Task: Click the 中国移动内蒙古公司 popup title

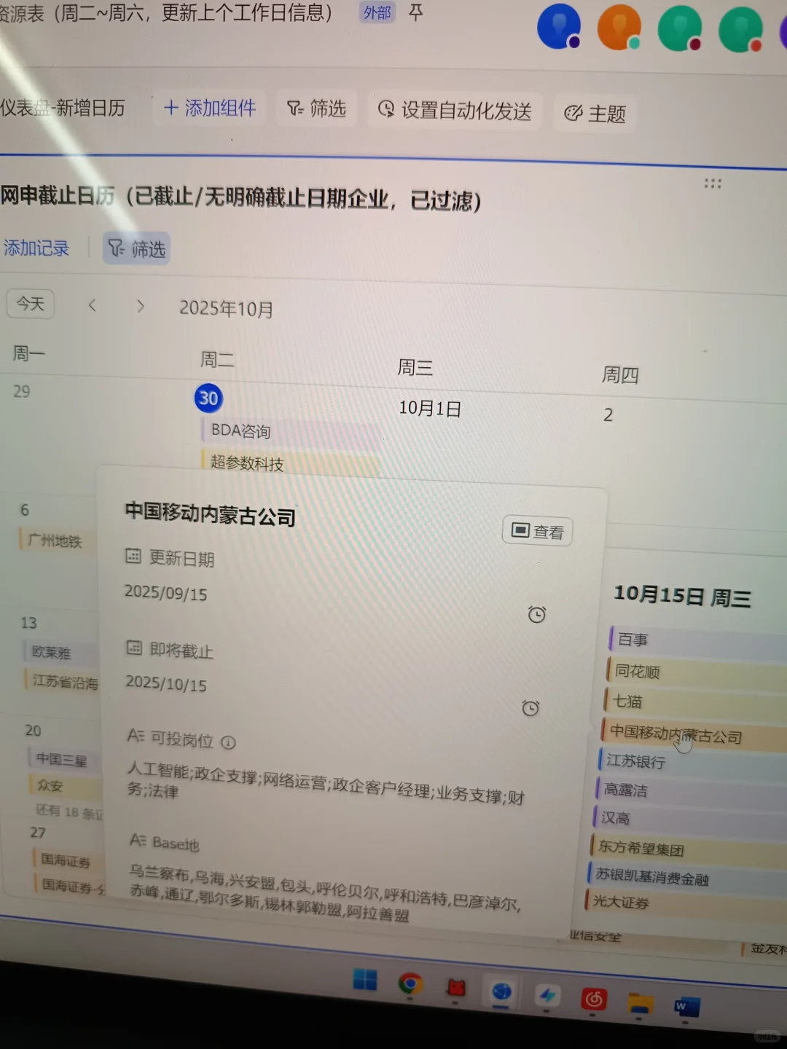Action: click(211, 514)
